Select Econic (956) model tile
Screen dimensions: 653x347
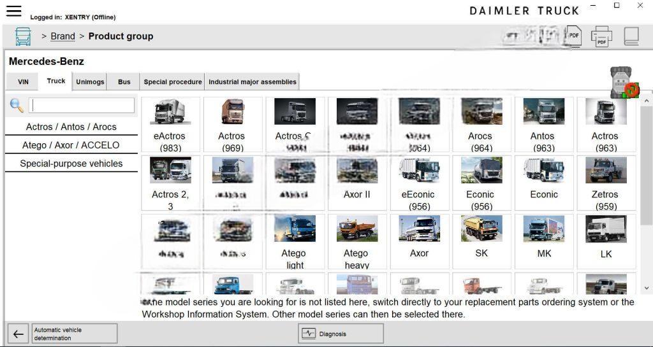pos(481,183)
